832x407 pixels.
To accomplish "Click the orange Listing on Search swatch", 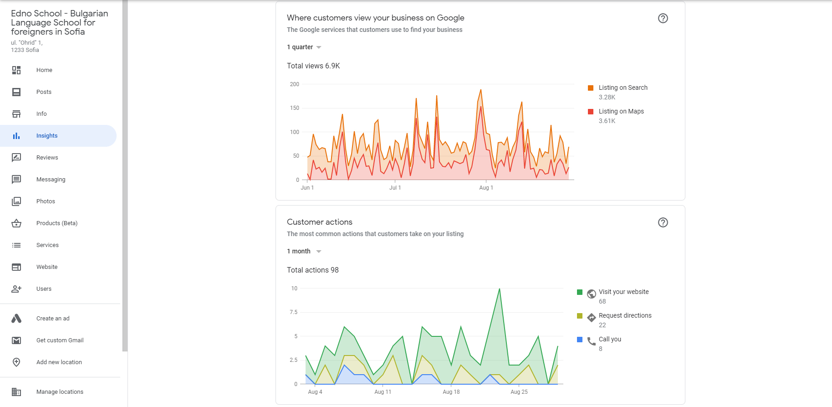I will coord(591,88).
